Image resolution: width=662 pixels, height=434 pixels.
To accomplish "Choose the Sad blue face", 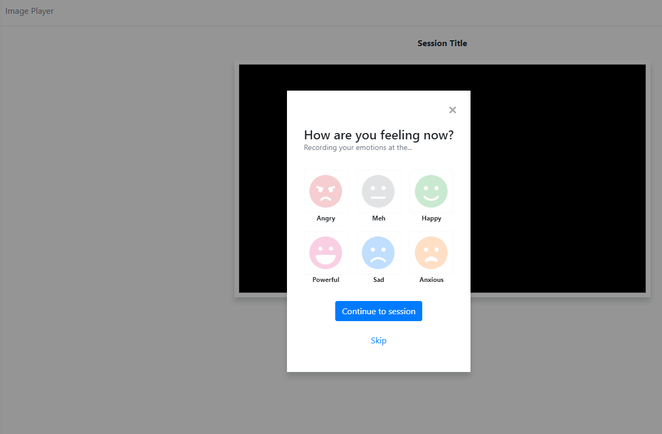I will 378,253.
